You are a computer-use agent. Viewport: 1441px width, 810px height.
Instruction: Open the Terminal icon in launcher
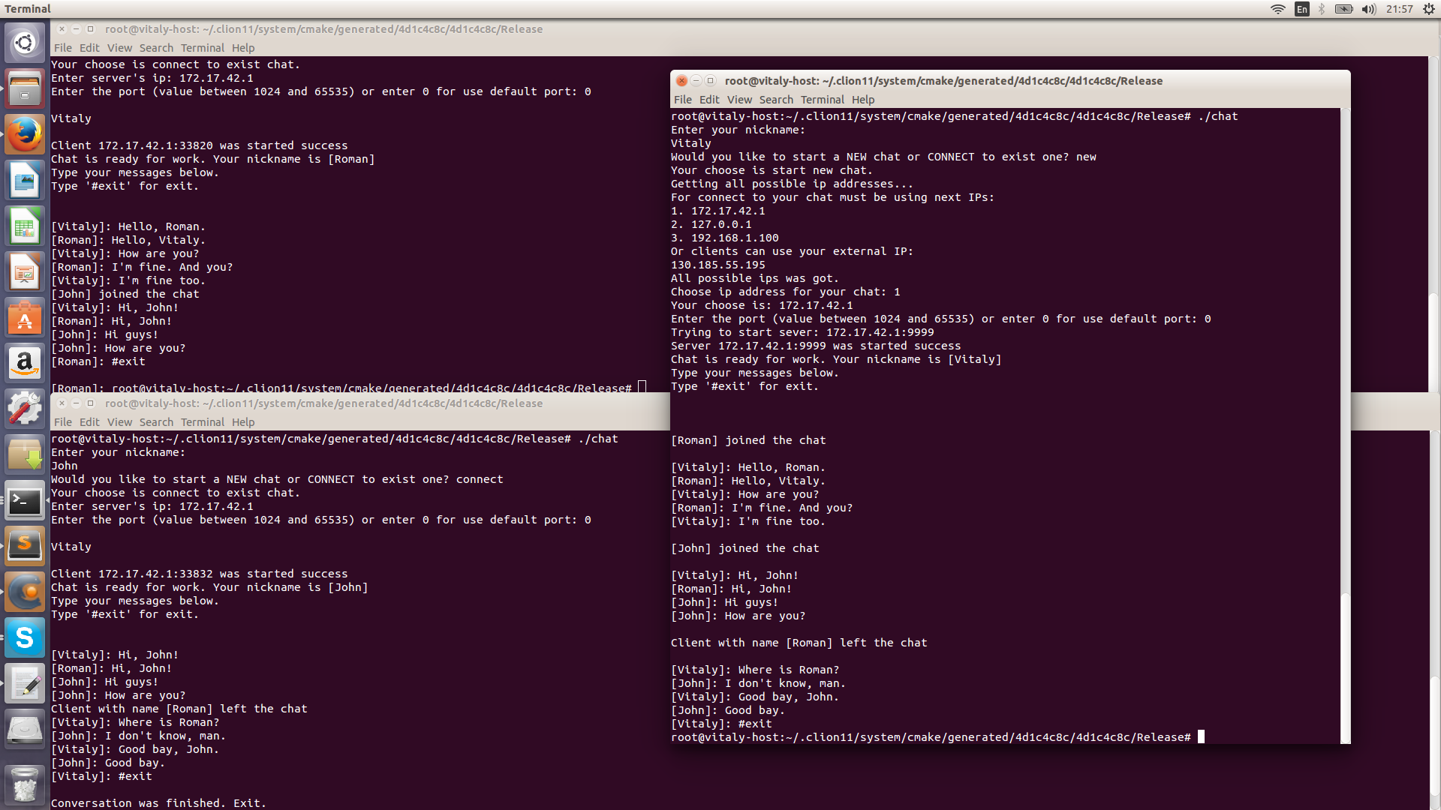tap(25, 501)
